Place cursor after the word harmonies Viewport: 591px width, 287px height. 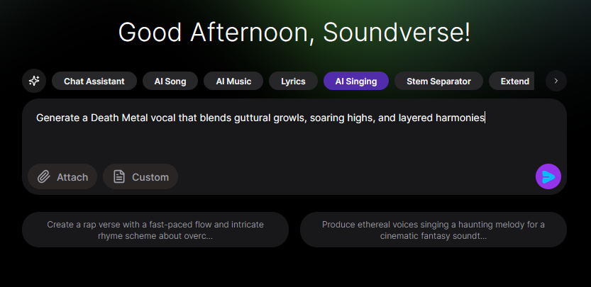coord(485,118)
